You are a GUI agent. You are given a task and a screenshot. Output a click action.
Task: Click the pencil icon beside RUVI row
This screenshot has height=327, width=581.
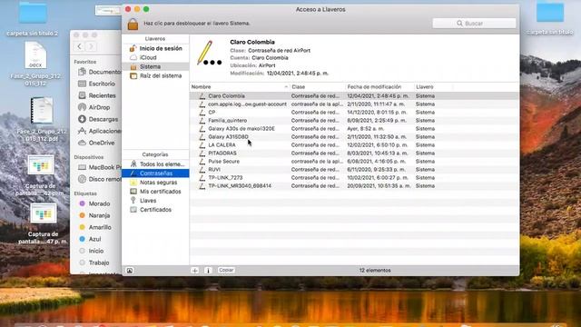[202, 170]
